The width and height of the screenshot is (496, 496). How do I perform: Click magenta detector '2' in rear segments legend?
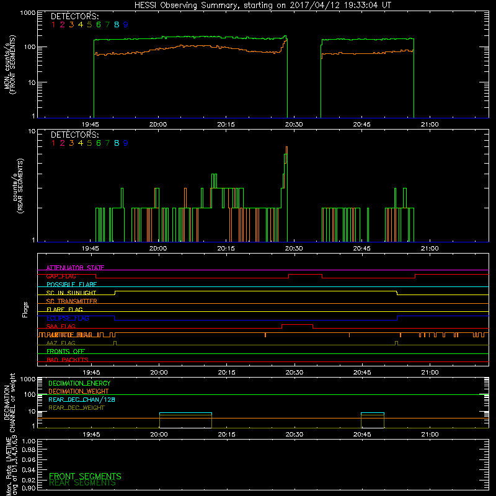pos(63,143)
